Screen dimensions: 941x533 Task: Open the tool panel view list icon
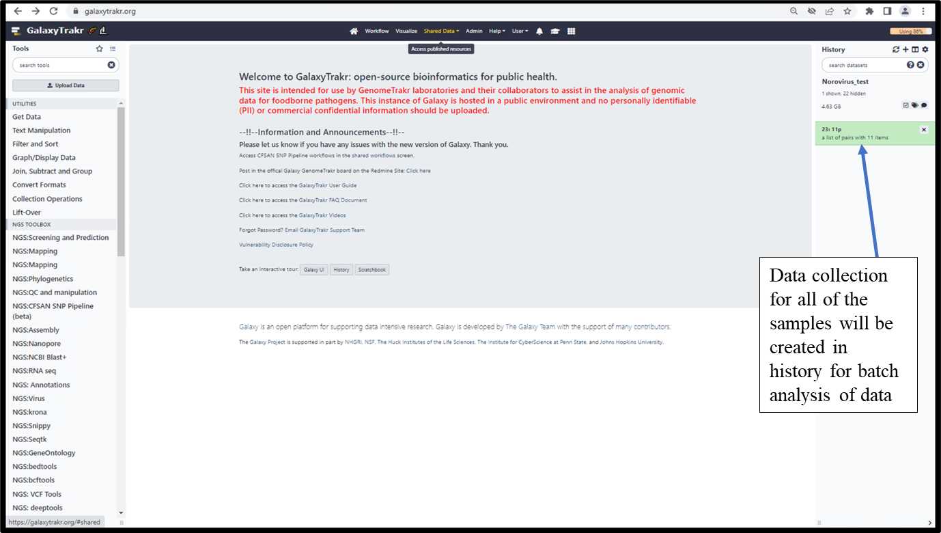tap(113, 49)
